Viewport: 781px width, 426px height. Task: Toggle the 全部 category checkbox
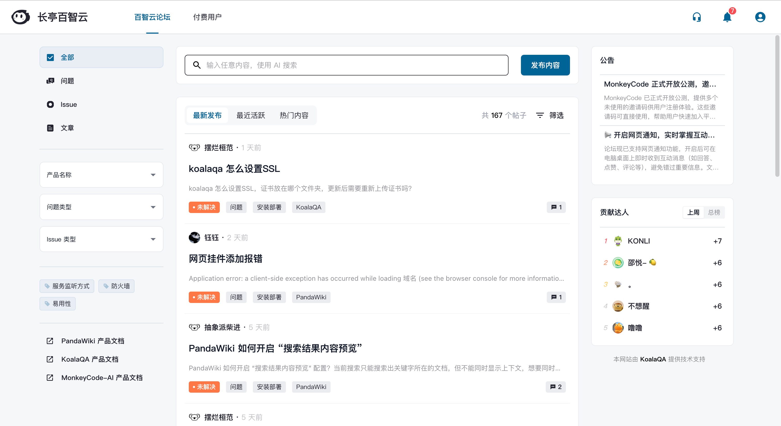point(50,57)
